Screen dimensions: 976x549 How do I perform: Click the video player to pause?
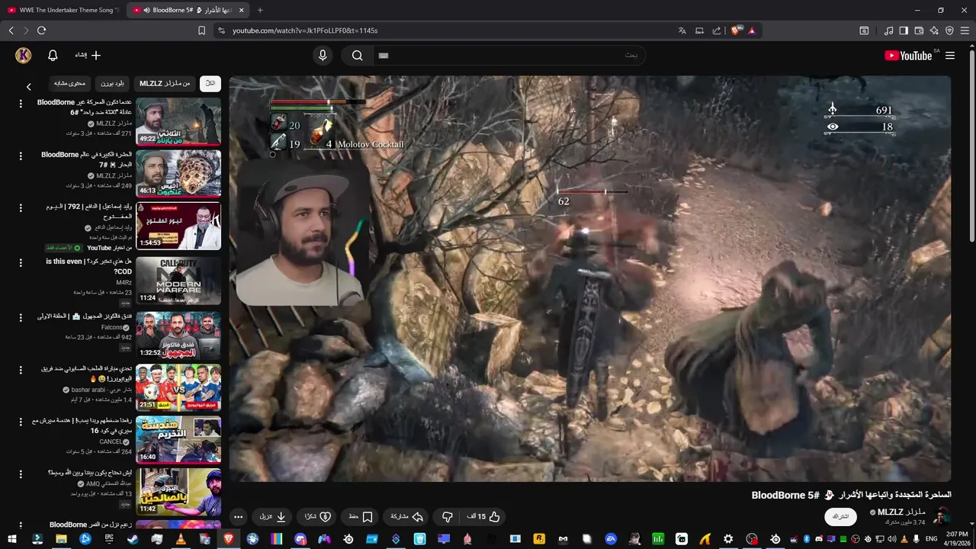pyautogui.click(x=590, y=278)
